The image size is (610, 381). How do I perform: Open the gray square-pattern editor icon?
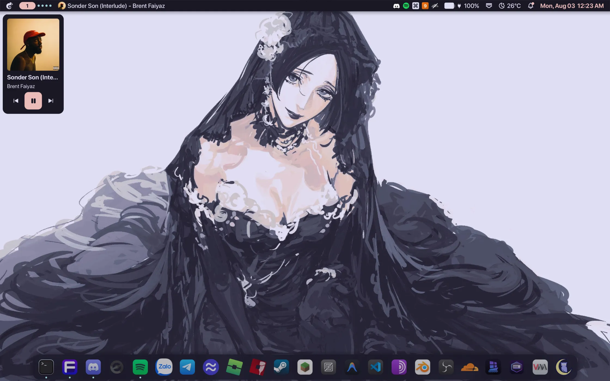pyautogui.click(x=328, y=367)
